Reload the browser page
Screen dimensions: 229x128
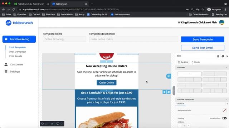pyautogui.click(x=14, y=10)
